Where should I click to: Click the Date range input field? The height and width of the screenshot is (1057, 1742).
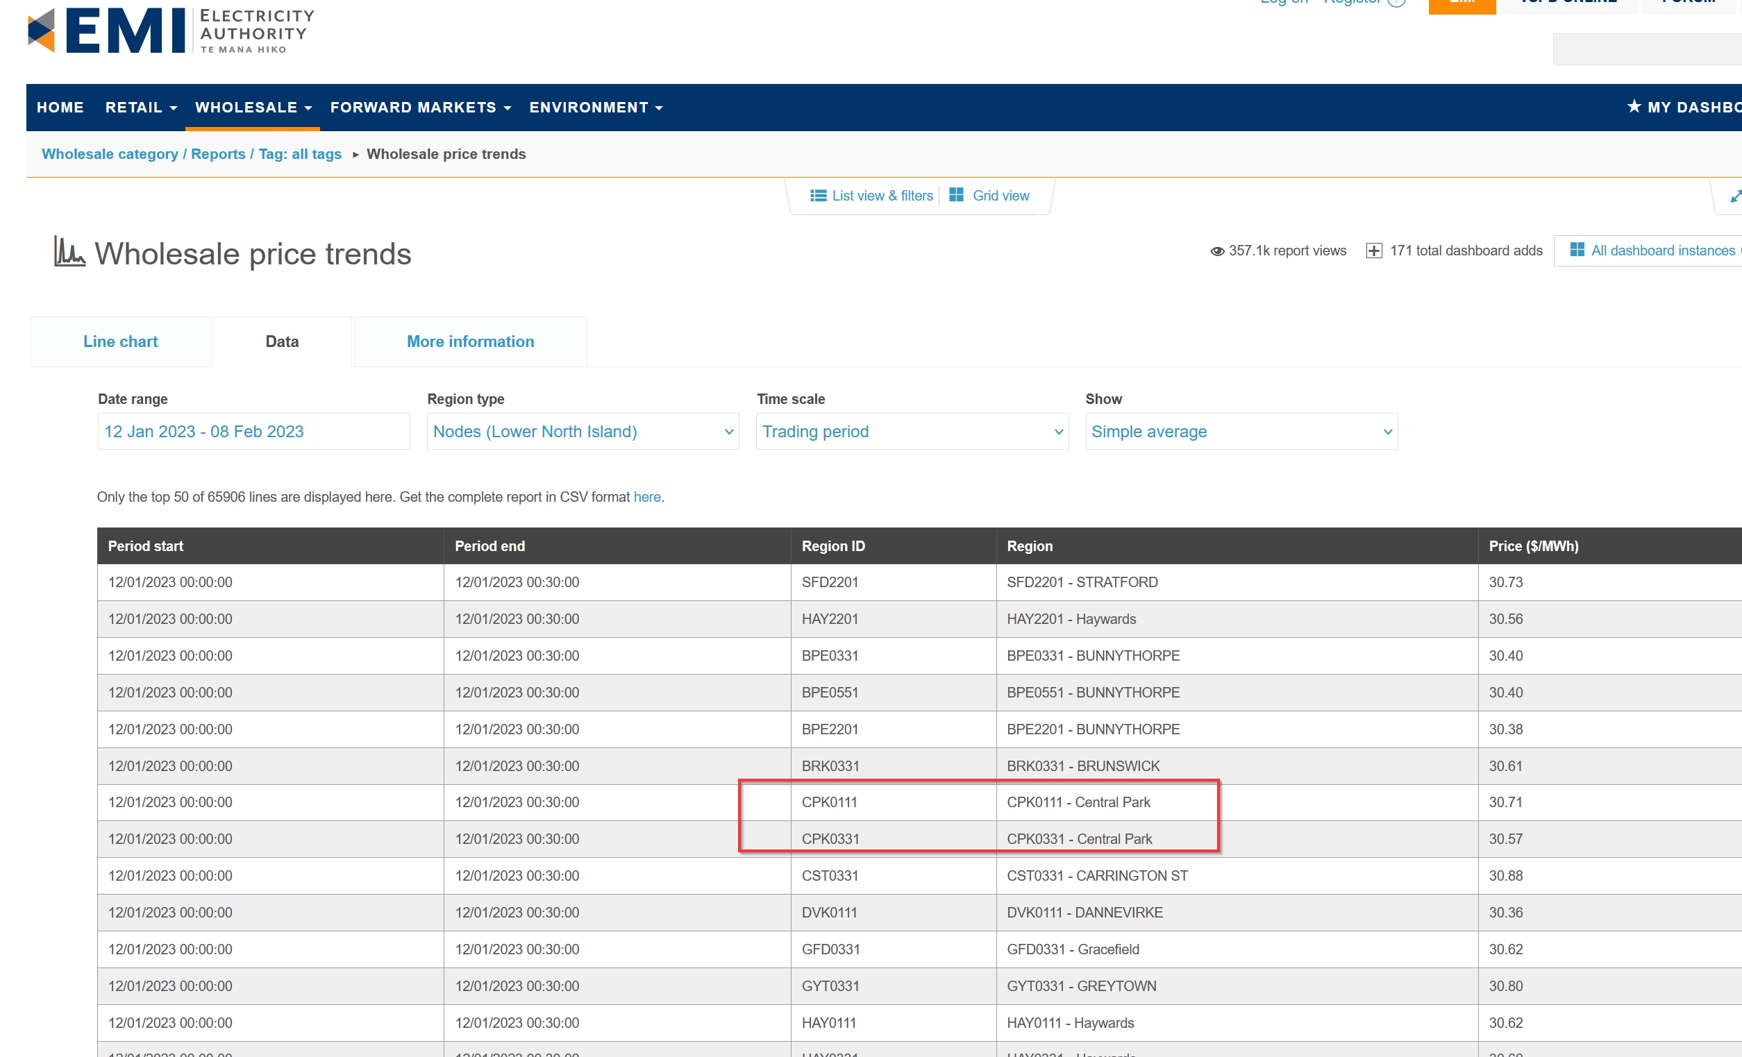[x=253, y=432]
